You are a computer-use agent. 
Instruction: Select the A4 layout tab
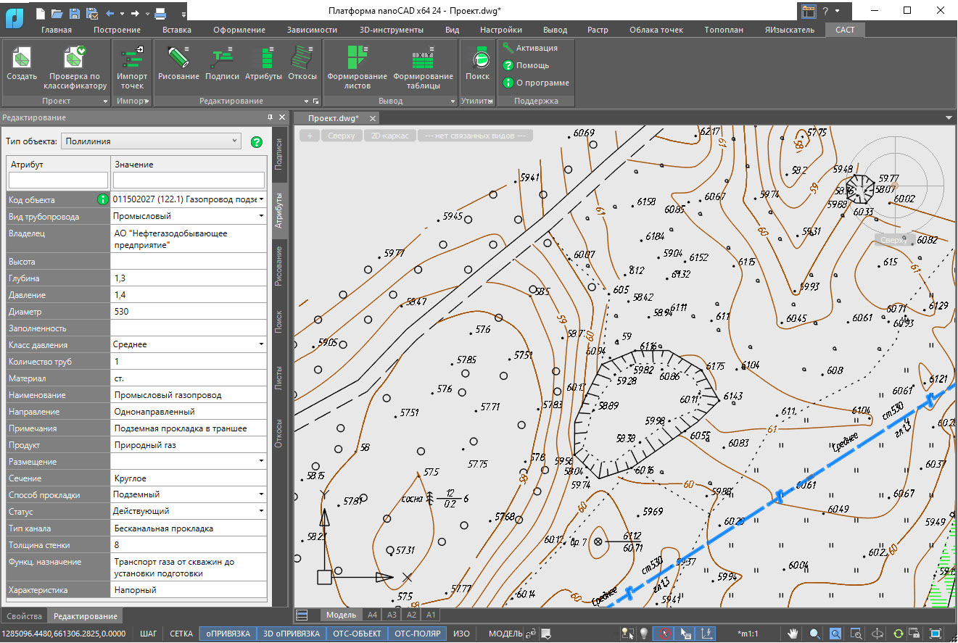point(373,615)
